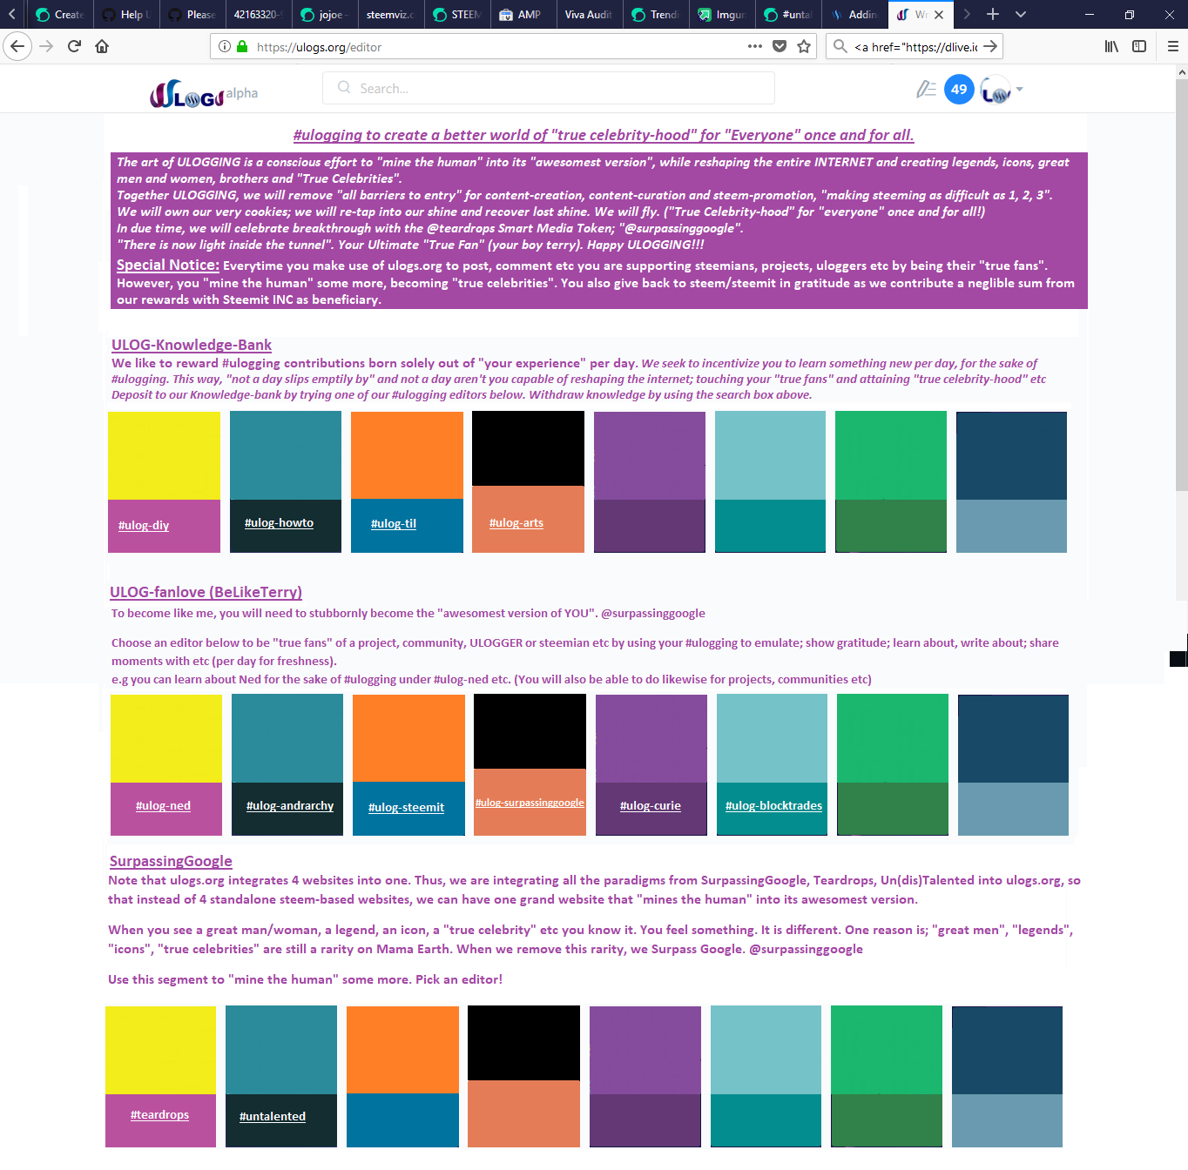This screenshot has width=1188, height=1170.
Task: Click the write post pencil icon
Action: pos(926,89)
